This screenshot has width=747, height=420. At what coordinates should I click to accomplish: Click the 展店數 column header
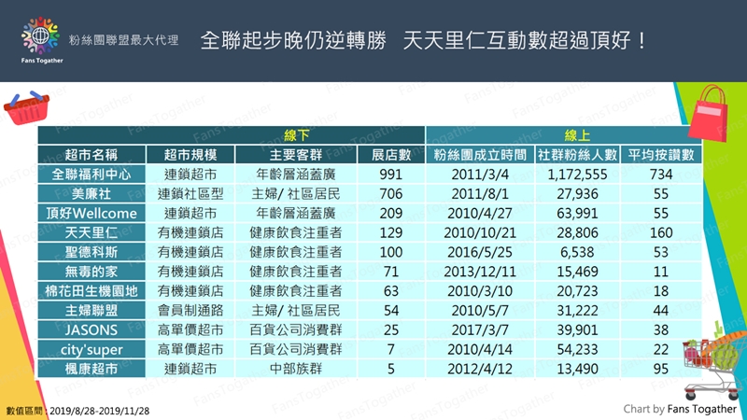click(391, 155)
